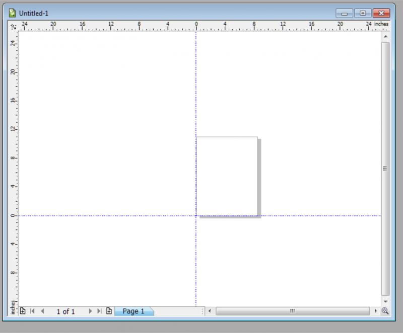Close the Untitled-1 document window
This screenshot has width=403, height=333.
pyautogui.click(x=381, y=13)
